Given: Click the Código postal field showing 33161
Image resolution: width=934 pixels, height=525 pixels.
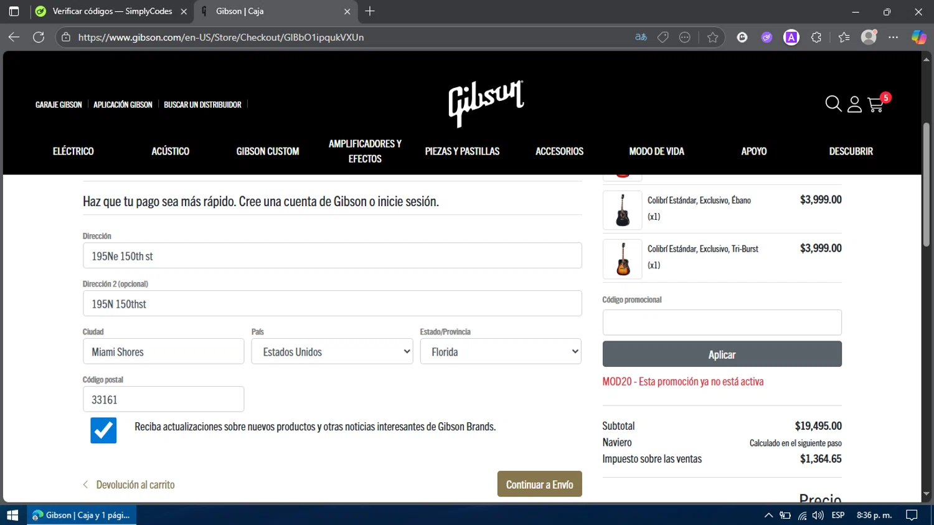Looking at the screenshot, I should [163, 399].
